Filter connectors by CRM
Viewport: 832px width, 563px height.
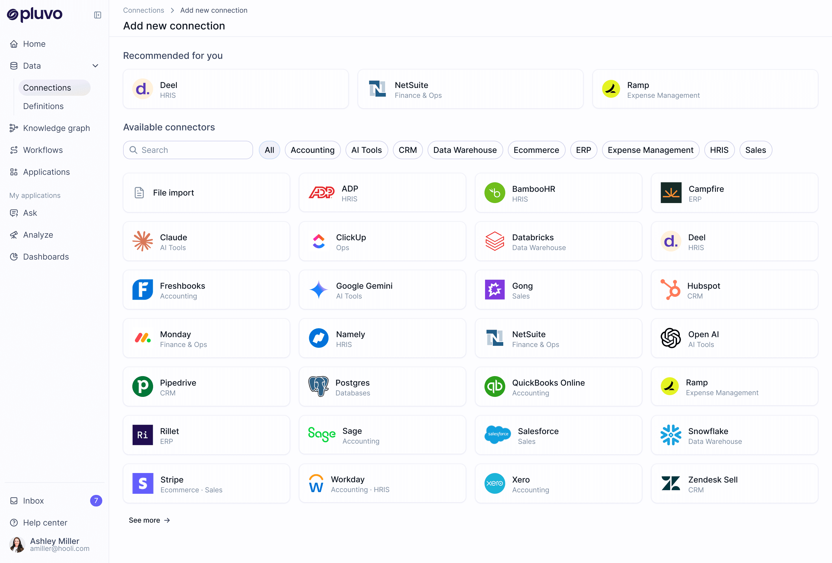pyautogui.click(x=408, y=150)
